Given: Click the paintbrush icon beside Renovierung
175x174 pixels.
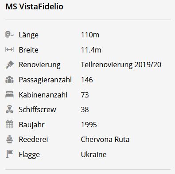Looking at the screenshot, I should click(x=10, y=65).
